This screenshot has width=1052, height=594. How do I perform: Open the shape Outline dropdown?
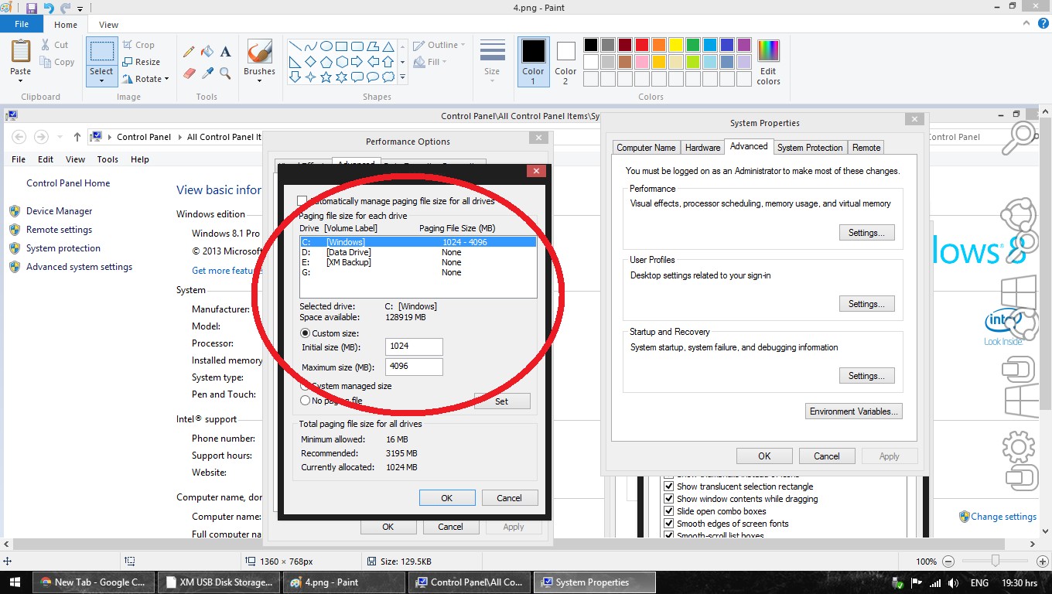coord(439,45)
